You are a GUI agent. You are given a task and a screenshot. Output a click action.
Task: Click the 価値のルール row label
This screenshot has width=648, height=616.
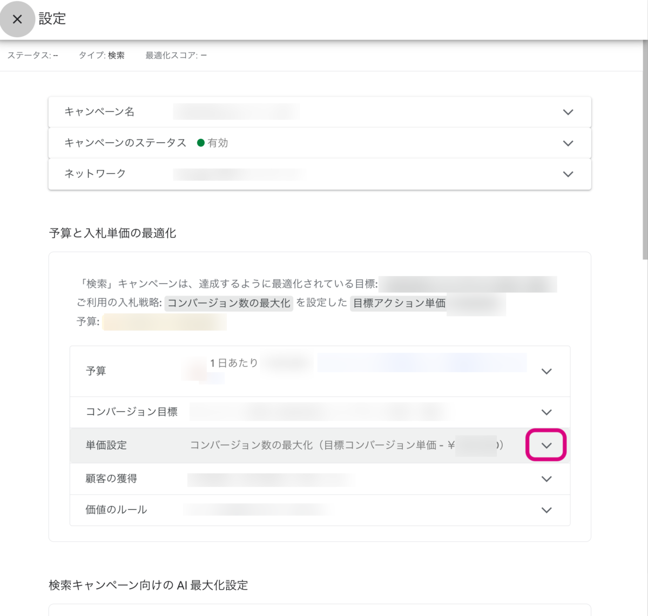tap(116, 510)
